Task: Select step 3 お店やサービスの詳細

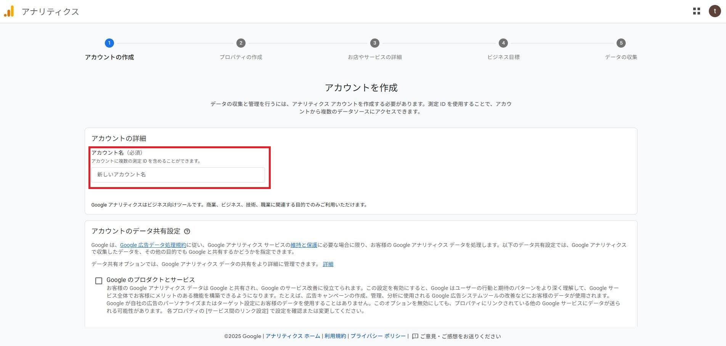Action: [x=374, y=50]
